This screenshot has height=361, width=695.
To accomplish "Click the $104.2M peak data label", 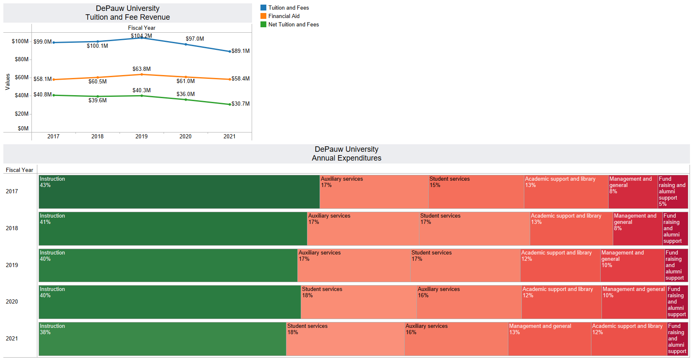I will [141, 36].
